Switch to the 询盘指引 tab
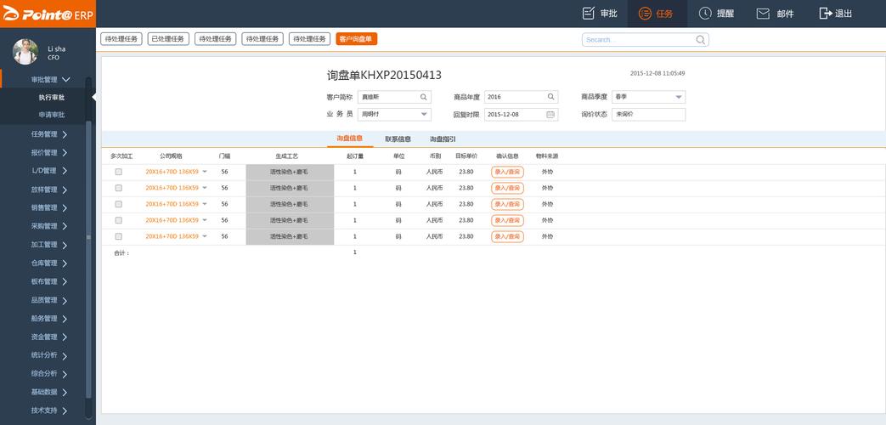Image resolution: width=886 pixels, height=425 pixels. pyautogui.click(x=443, y=139)
